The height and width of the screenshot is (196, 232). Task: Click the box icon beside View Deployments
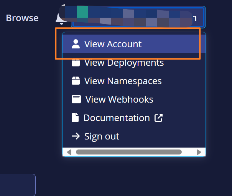pyautogui.click(x=76, y=63)
